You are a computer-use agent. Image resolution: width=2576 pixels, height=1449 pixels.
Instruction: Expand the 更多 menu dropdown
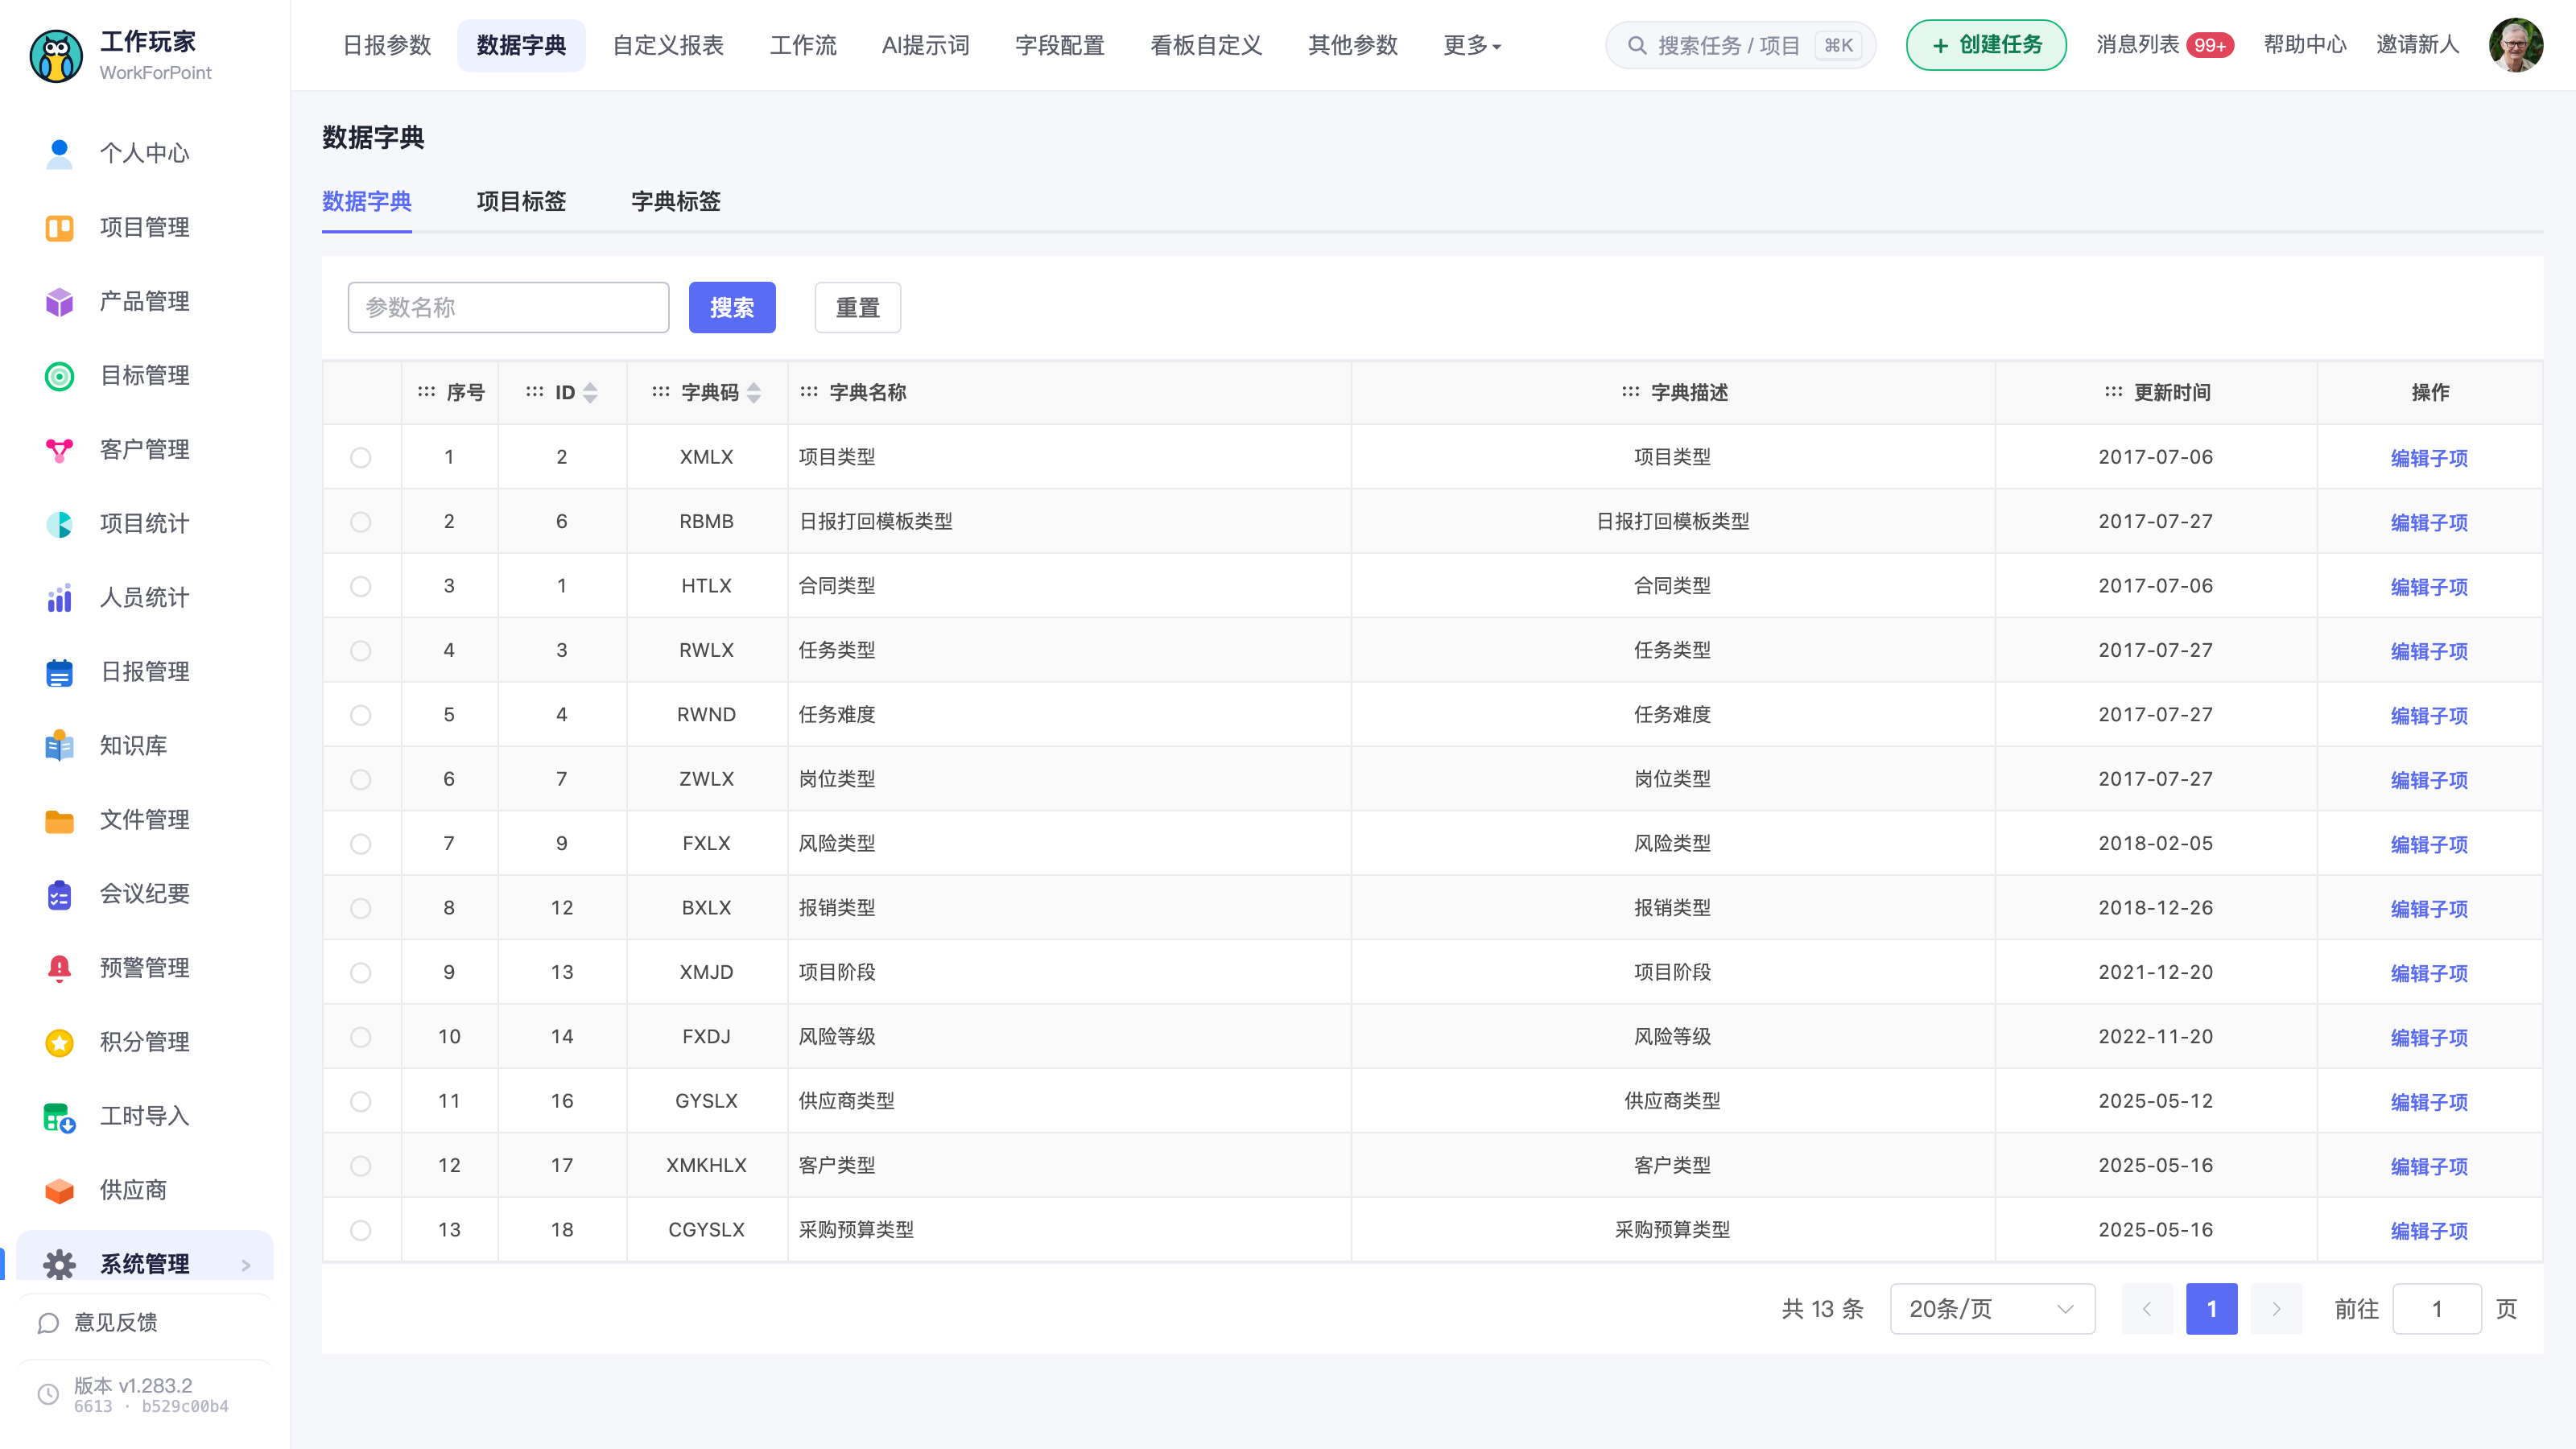[x=1472, y=45]
